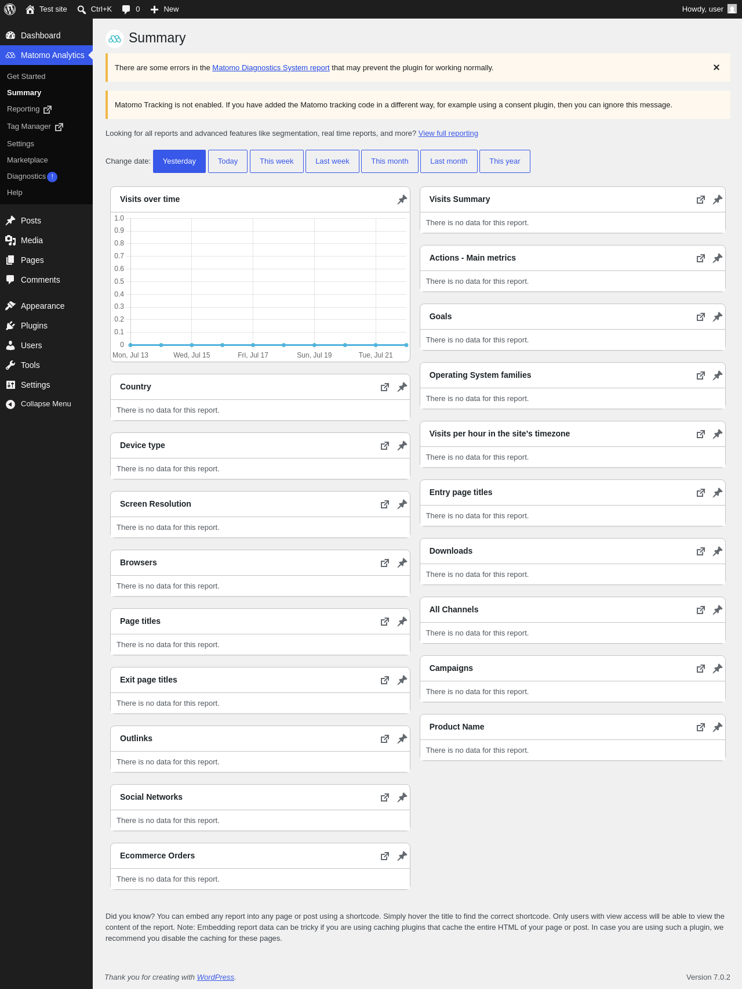
Task: Switch date range to Last week
Action: pyautogui.click(x=332, y=161)
